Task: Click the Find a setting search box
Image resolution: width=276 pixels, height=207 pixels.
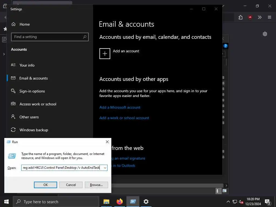Action: pyautogui.click(x=50, y=37)
